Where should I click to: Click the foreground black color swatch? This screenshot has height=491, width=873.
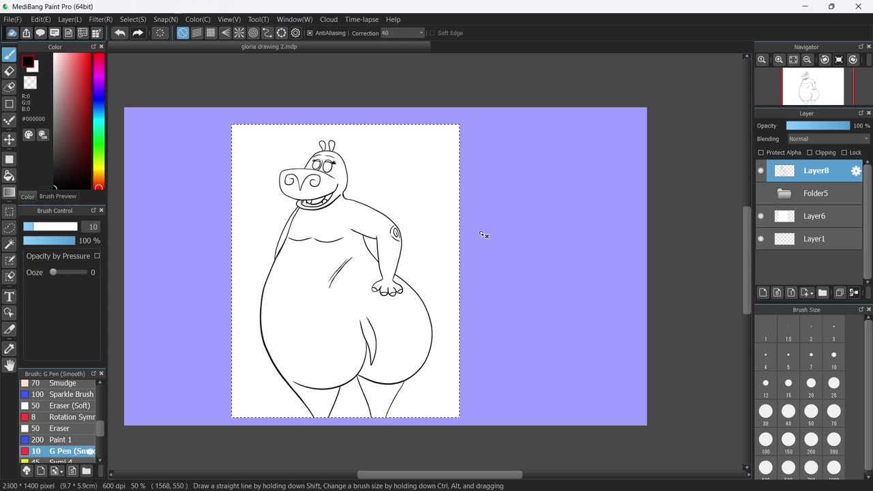[28, 63]
